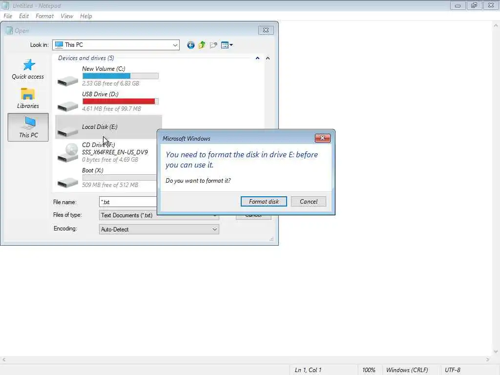Click Notepad title bar app icon

point(5,5)
